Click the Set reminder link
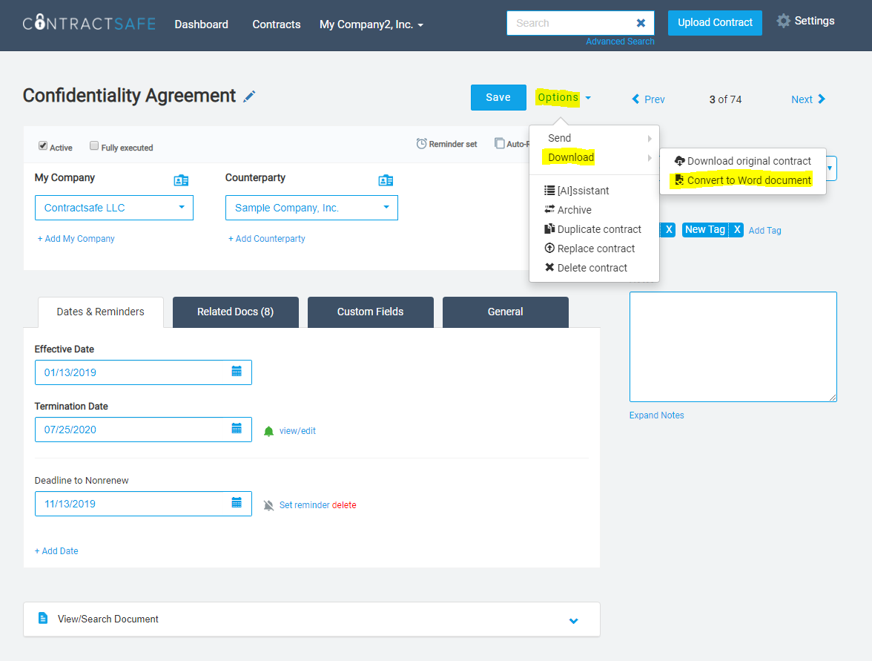The height and width of the screenshot is (661, 872). [x=304, y=505]
